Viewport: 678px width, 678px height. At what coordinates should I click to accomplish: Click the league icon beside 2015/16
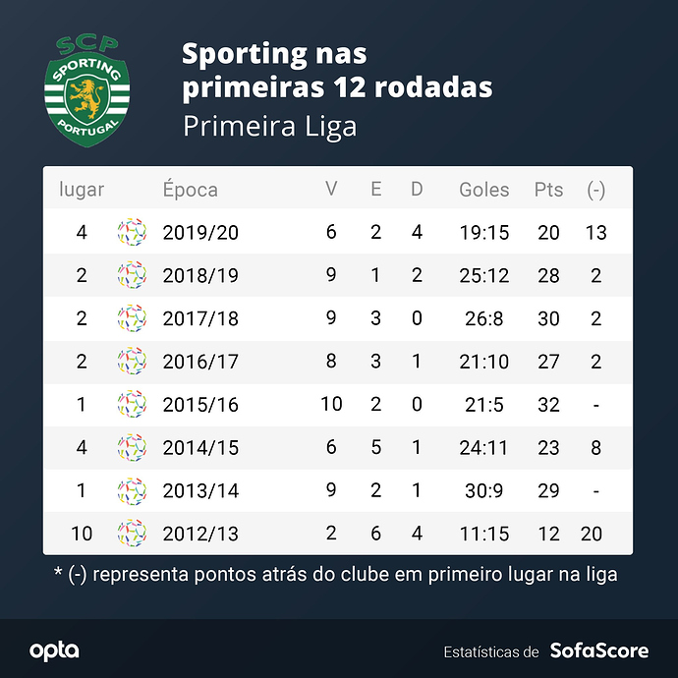tap(132, 404)
